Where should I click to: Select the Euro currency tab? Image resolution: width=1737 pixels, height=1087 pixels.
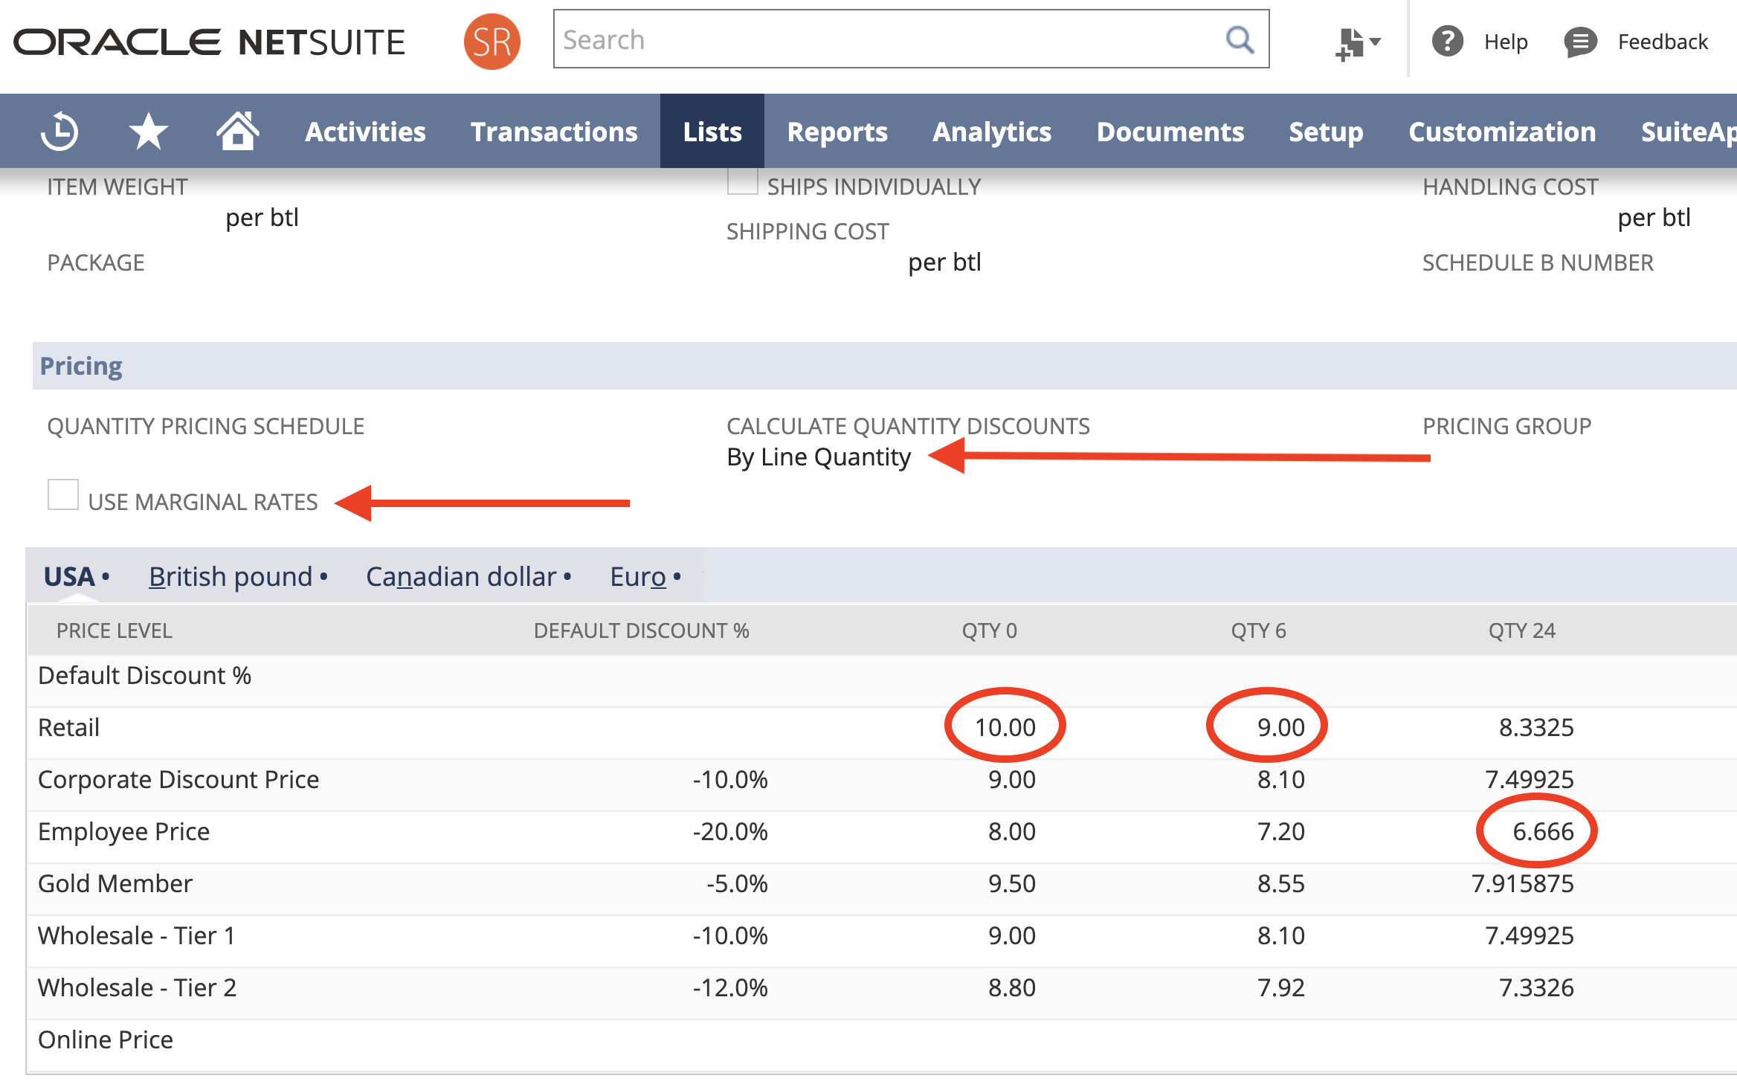click(638, 577)
